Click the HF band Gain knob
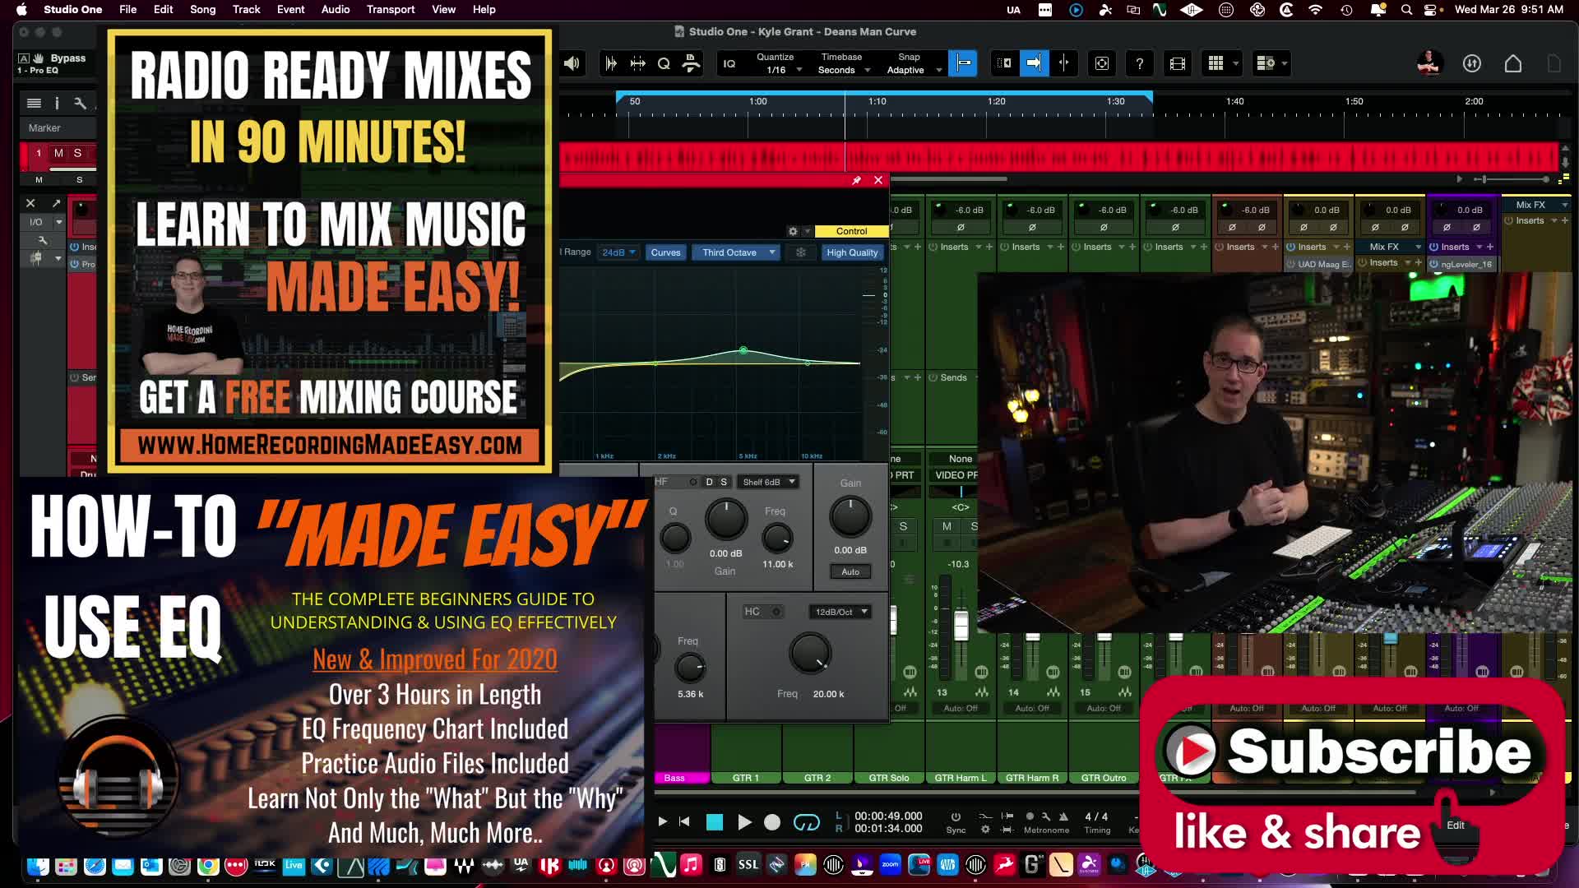 (725, 518)
